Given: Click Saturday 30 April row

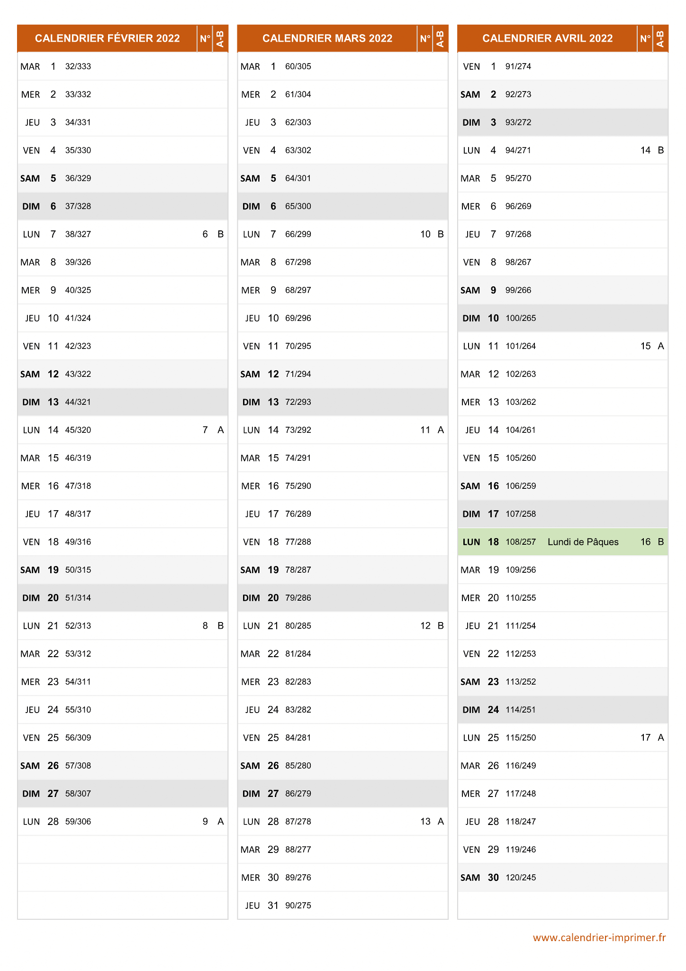Looking at the screenshot, I should tap(563, 878).
